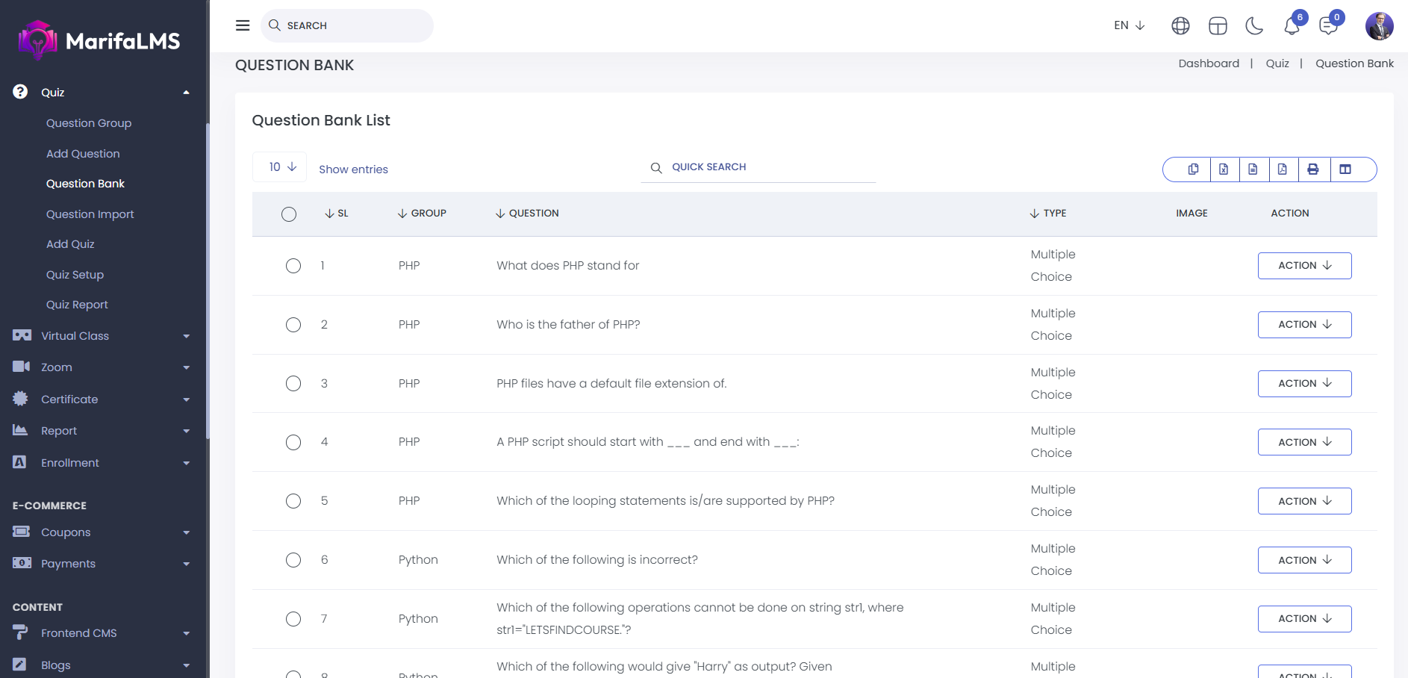Check the select-all box in header
Viewport: 1408px width, 678px height.
click(289, 214)
